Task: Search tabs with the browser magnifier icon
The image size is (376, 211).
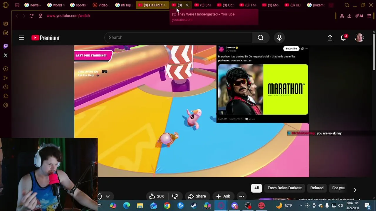Action: [347, 5]
